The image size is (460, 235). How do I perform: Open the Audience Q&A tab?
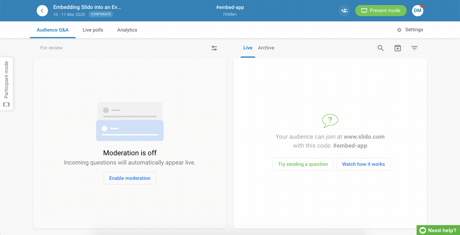coord(53,30)
